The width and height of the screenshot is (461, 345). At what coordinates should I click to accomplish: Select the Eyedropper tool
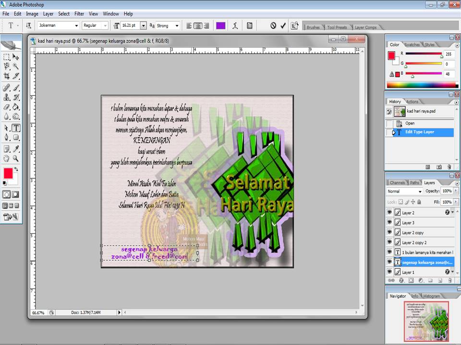(x=16, y=149)
